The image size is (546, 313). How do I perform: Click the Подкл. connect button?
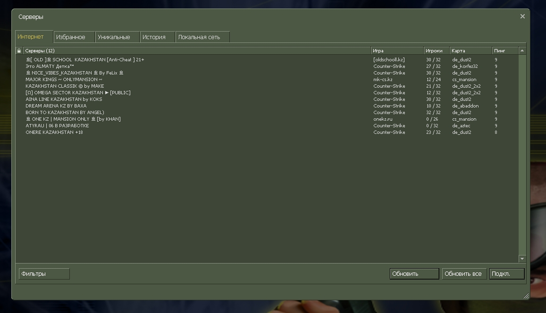[506, 274]
